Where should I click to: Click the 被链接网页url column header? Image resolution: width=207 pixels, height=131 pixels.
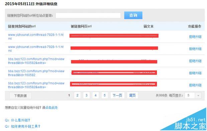tap(81, 26)
